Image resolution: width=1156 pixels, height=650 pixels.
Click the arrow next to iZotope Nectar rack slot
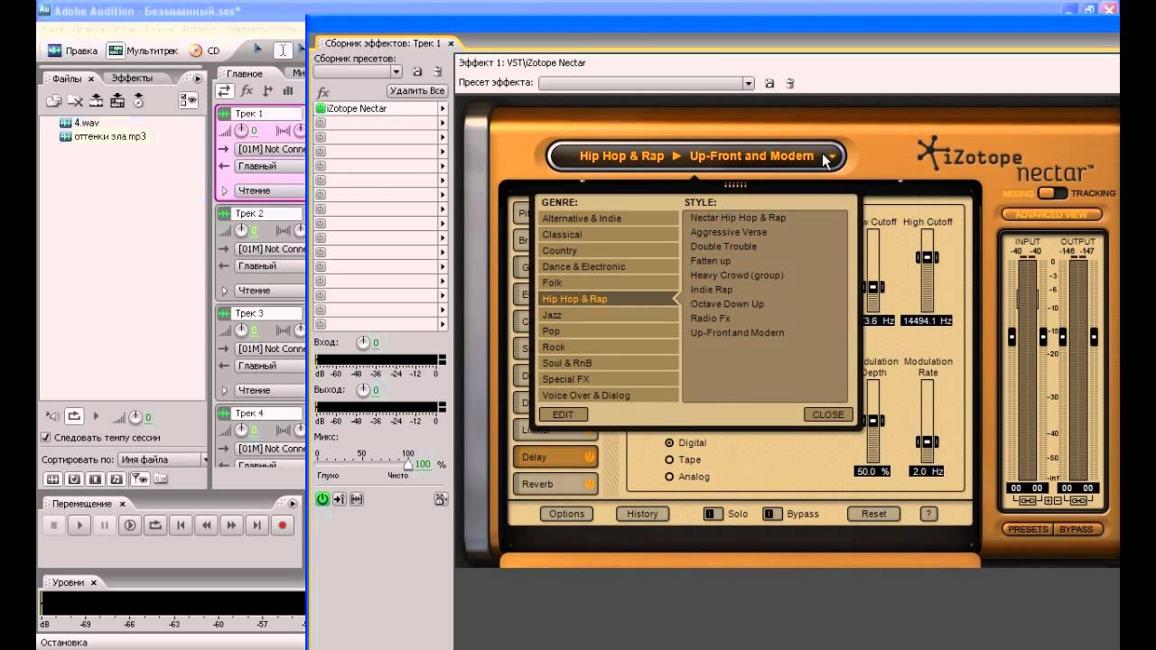click(x=443, y=108)
